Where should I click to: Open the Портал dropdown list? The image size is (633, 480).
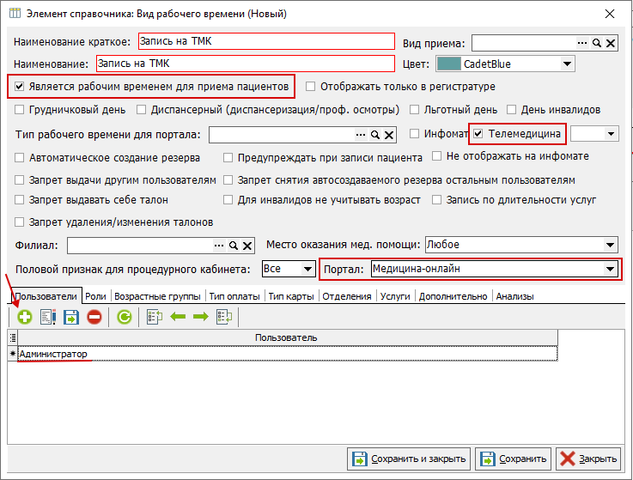(610, 270)
